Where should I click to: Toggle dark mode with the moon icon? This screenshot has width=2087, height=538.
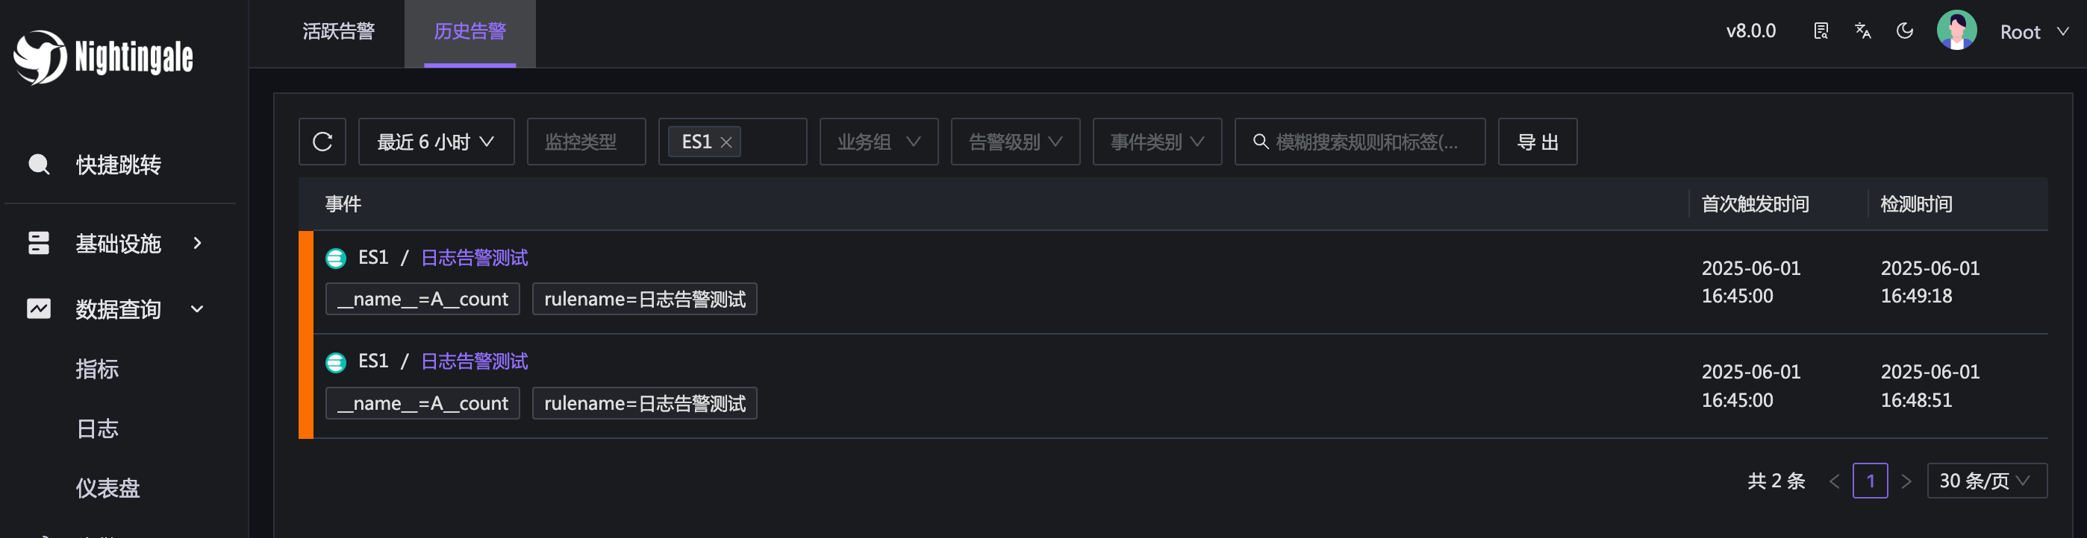pyautogui.click(x=1905, y=31)
